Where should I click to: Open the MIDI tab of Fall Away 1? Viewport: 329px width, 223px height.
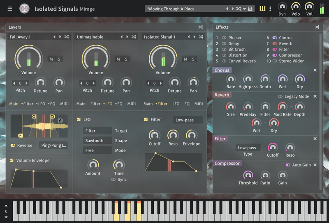65,104
